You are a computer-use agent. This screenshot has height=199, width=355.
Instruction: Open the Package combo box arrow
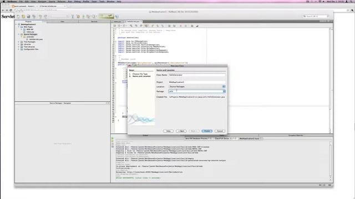pyautogui.click(x=224, y=91)
